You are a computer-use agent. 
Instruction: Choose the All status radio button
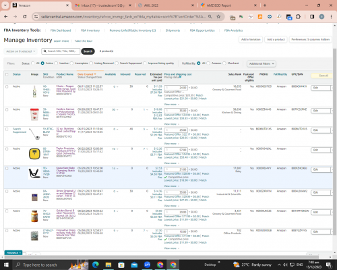pos(33,63)
